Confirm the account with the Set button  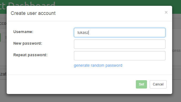141,84
